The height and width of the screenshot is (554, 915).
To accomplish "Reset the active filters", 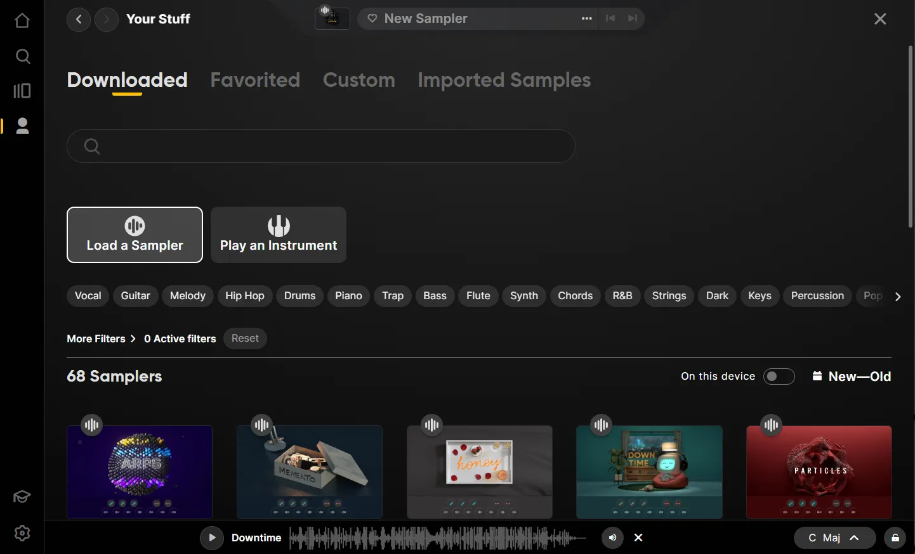I will point(245,338).
